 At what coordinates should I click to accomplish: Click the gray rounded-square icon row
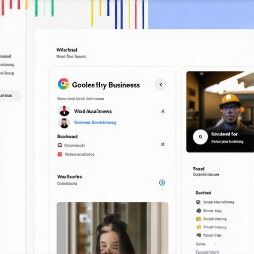point(71,145)
